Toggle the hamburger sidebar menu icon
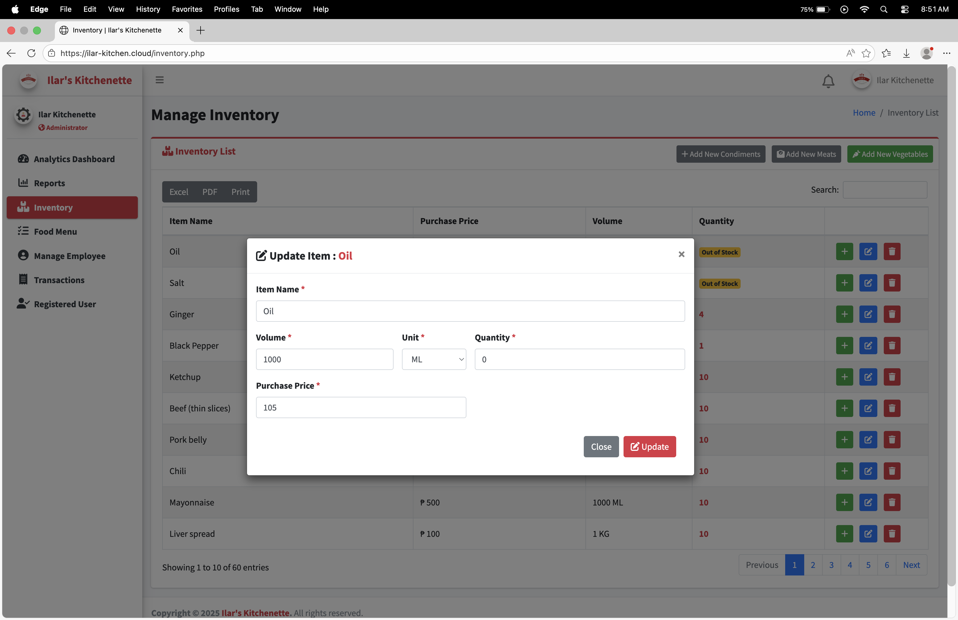 tap(159, 80)
